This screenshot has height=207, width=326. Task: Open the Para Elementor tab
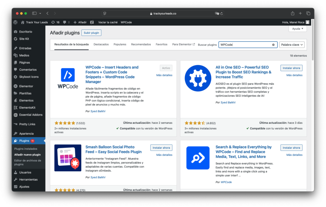183,45
